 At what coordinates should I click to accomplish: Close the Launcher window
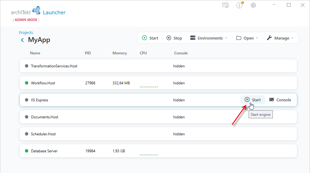coord(303,5)
